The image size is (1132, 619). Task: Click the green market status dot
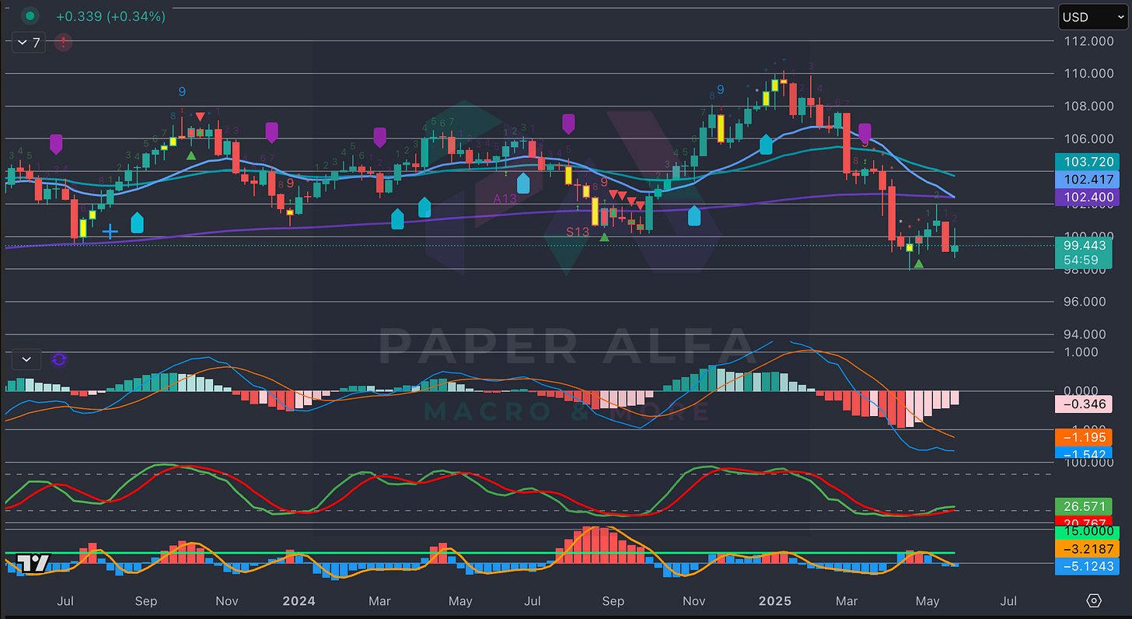coord(30,16)
